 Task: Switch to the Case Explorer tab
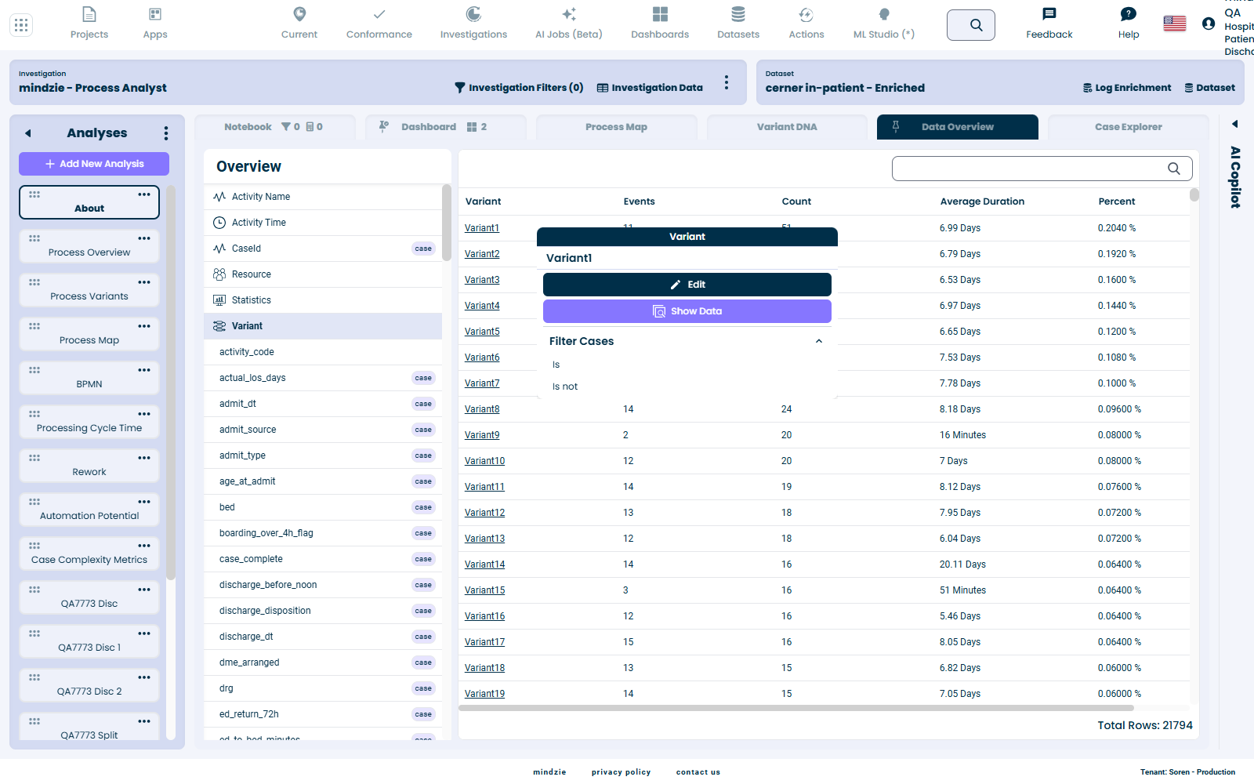(1128, 127)
